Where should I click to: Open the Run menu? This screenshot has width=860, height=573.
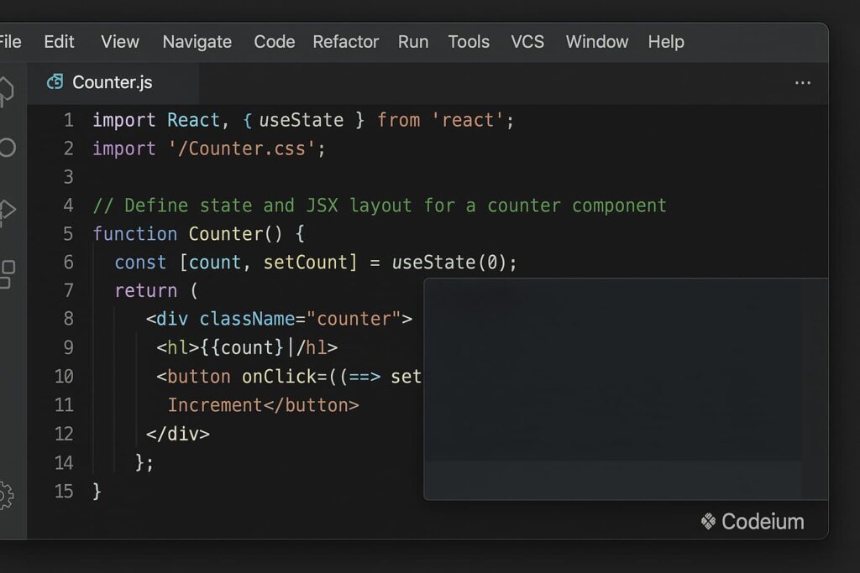413,42
